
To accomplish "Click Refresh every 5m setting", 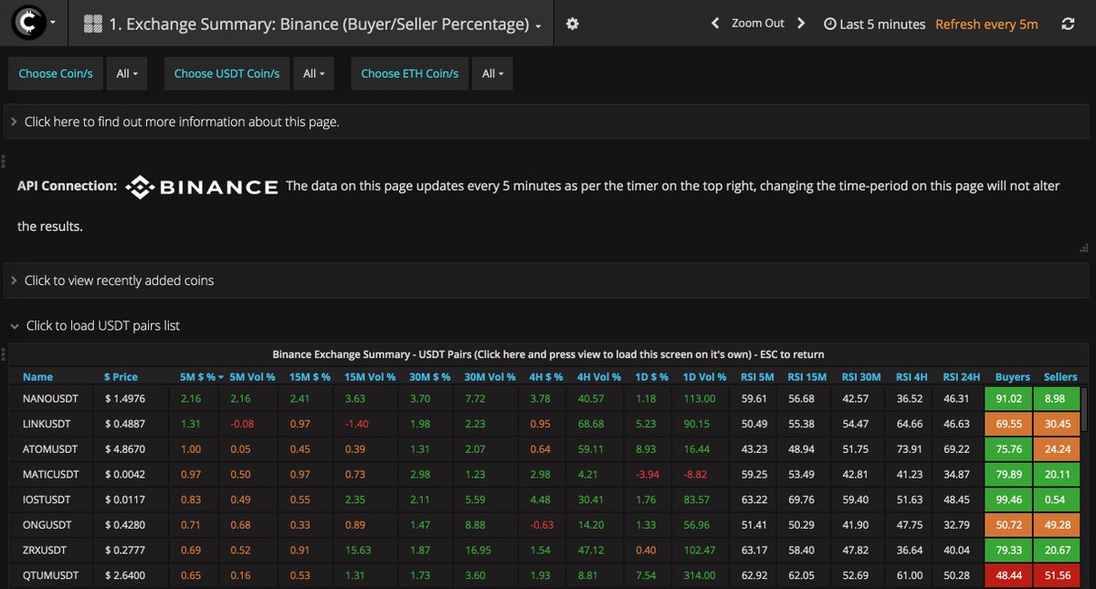I will tap(986, 24).
